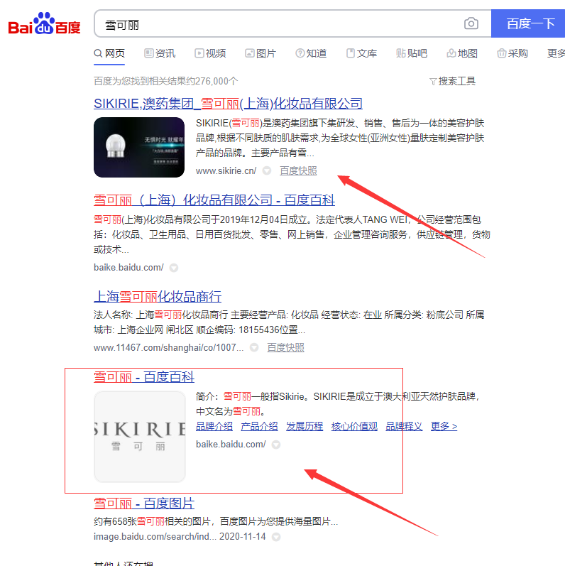The width and height of the screenshot is (565, 566).
Task: Open 产品介绍 sublink
Action: point(259,426)
